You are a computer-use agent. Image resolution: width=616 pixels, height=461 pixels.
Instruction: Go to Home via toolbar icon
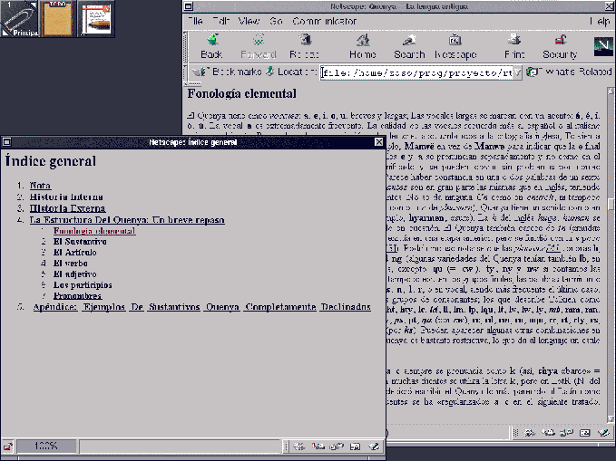pos(362,44)
